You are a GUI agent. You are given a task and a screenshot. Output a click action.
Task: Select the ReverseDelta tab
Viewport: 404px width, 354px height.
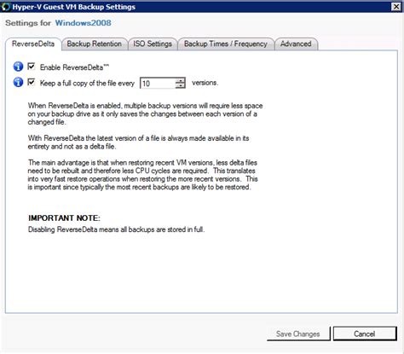pos(33,44)
